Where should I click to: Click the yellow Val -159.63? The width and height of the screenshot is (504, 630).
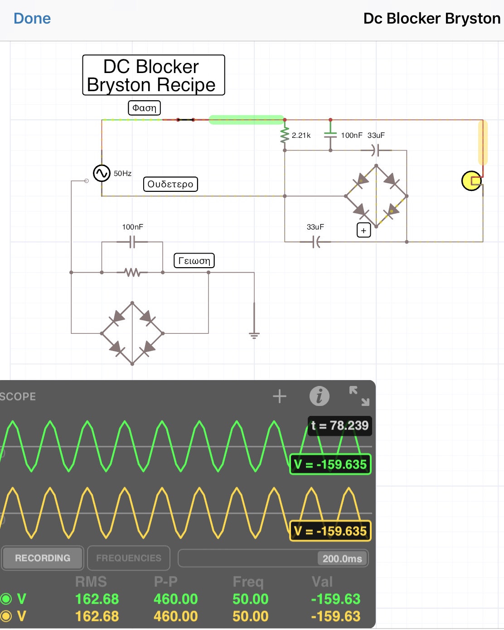335,616
